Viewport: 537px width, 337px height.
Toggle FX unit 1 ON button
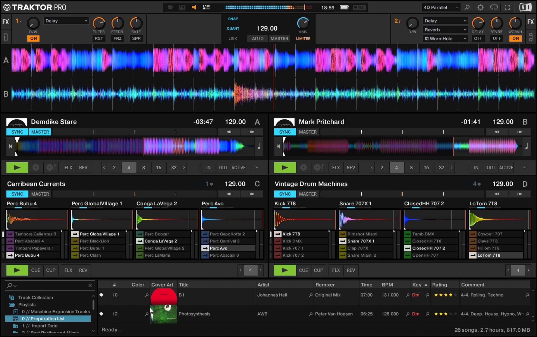[x=33, y=38]
